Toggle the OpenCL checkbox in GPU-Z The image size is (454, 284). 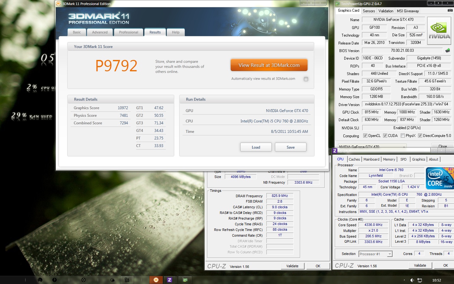click(x=365, y=136)
